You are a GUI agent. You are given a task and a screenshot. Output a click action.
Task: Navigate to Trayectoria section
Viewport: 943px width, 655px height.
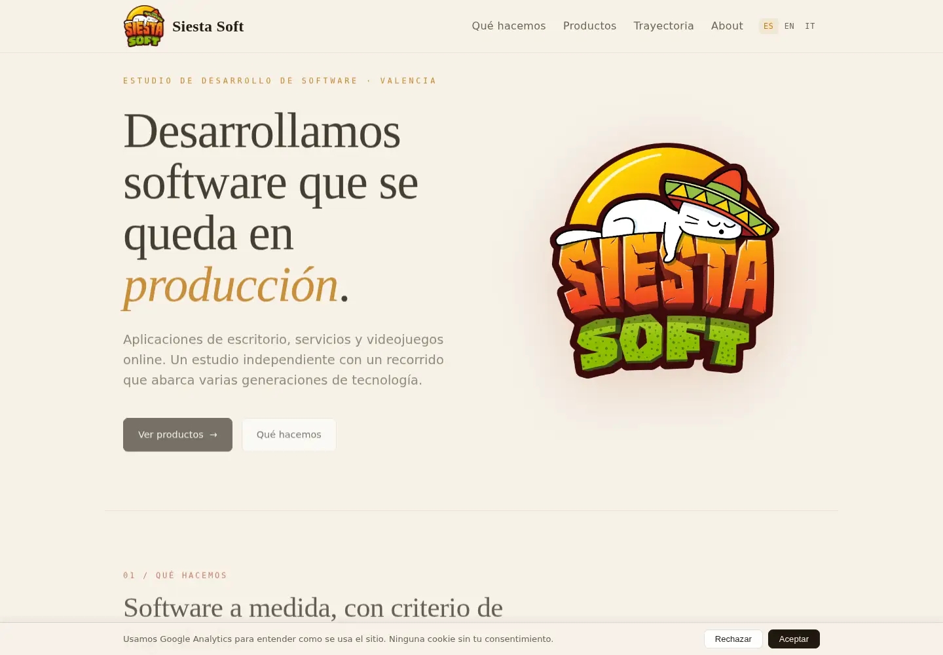tap(663, 26)
